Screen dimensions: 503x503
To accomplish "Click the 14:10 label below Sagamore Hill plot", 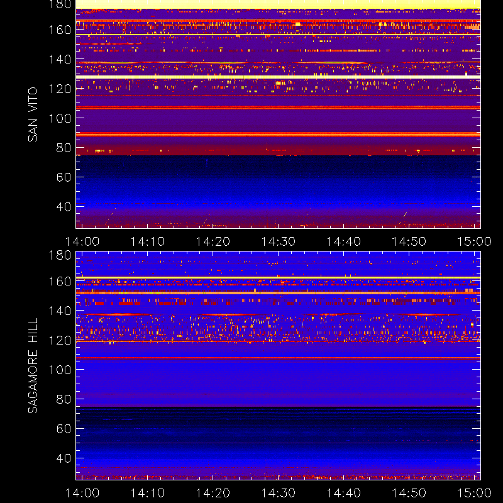I will 148,493.
